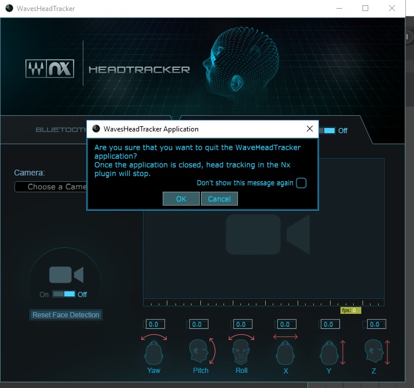This screenshot has width=414, height=388.
Task: Close the WavesHeadTracker Application dialog
Action: pyautogui.click(x=309, y=129)
